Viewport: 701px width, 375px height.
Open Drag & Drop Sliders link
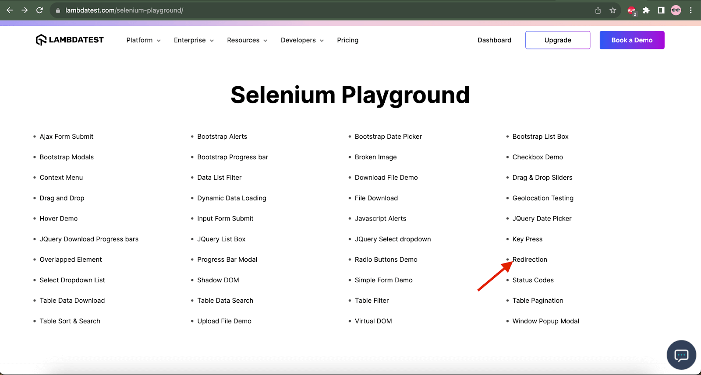tap(542, 178)
